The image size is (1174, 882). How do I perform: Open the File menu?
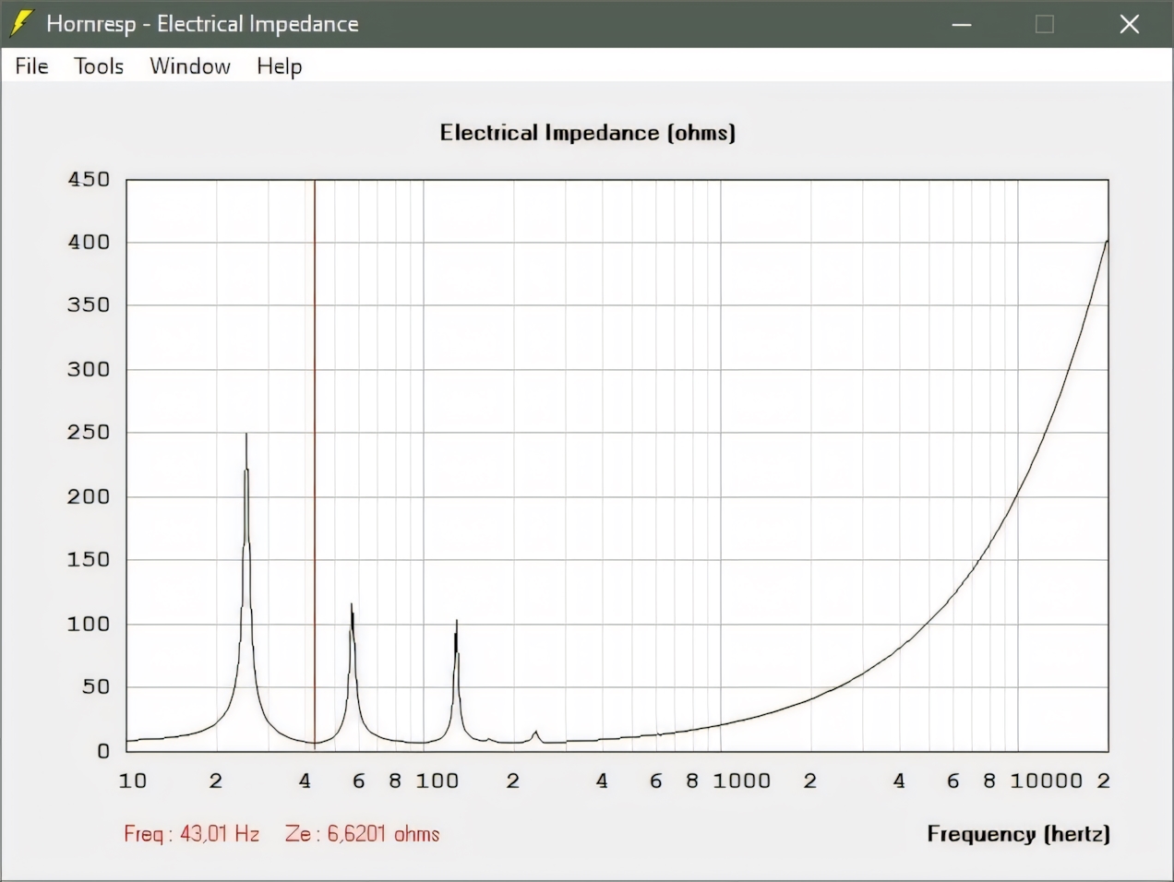31,66
